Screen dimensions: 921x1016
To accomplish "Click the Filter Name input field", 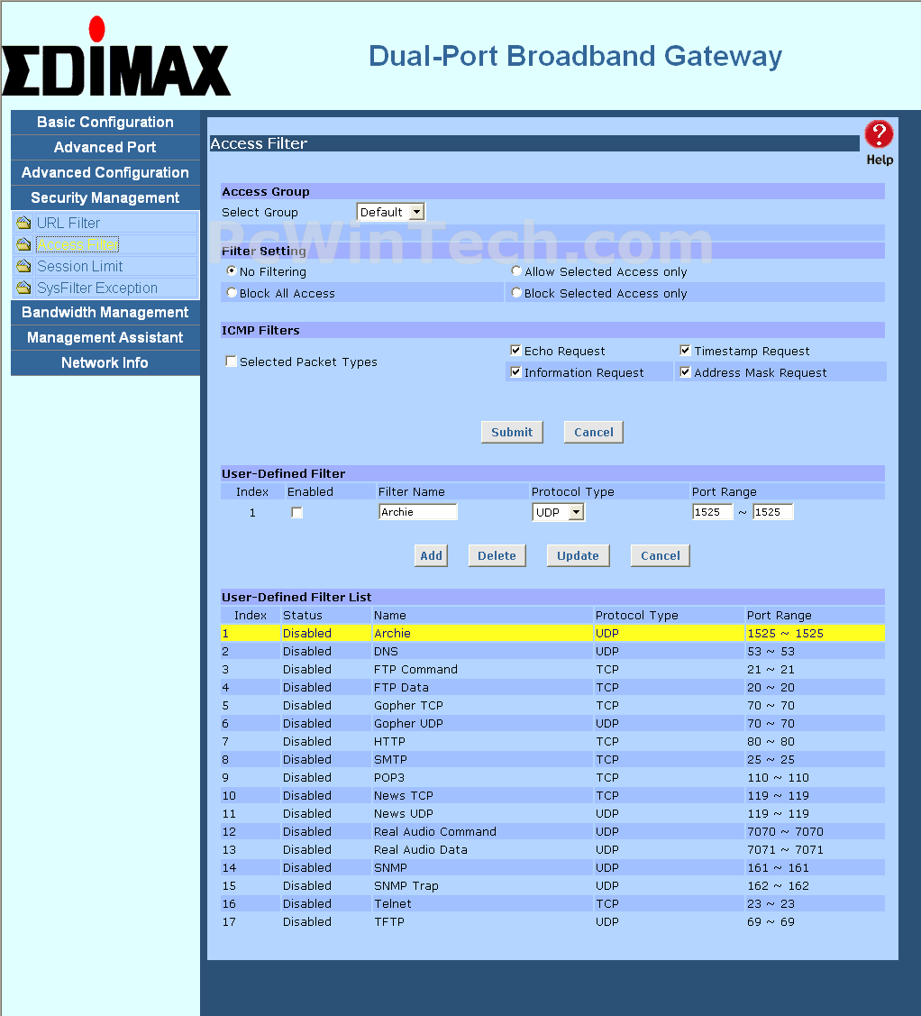I will [418, 512].
